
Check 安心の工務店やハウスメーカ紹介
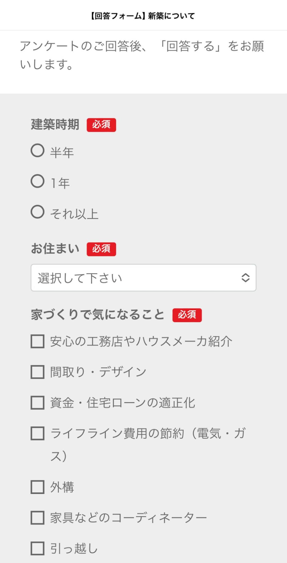point(38,341)
